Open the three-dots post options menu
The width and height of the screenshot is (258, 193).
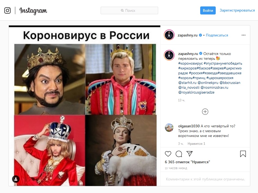coord(244,35)
